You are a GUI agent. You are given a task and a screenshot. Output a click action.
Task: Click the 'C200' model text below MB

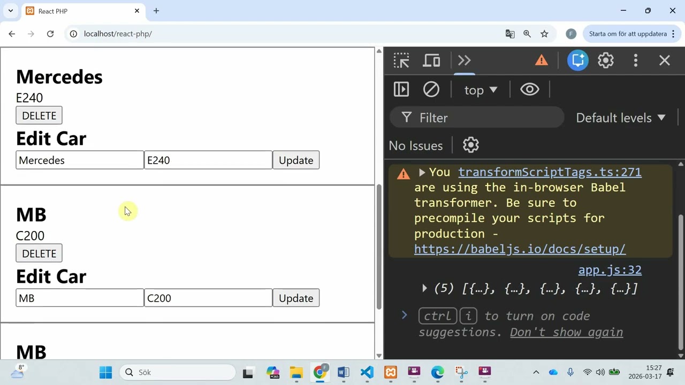[x=30, y=236]
